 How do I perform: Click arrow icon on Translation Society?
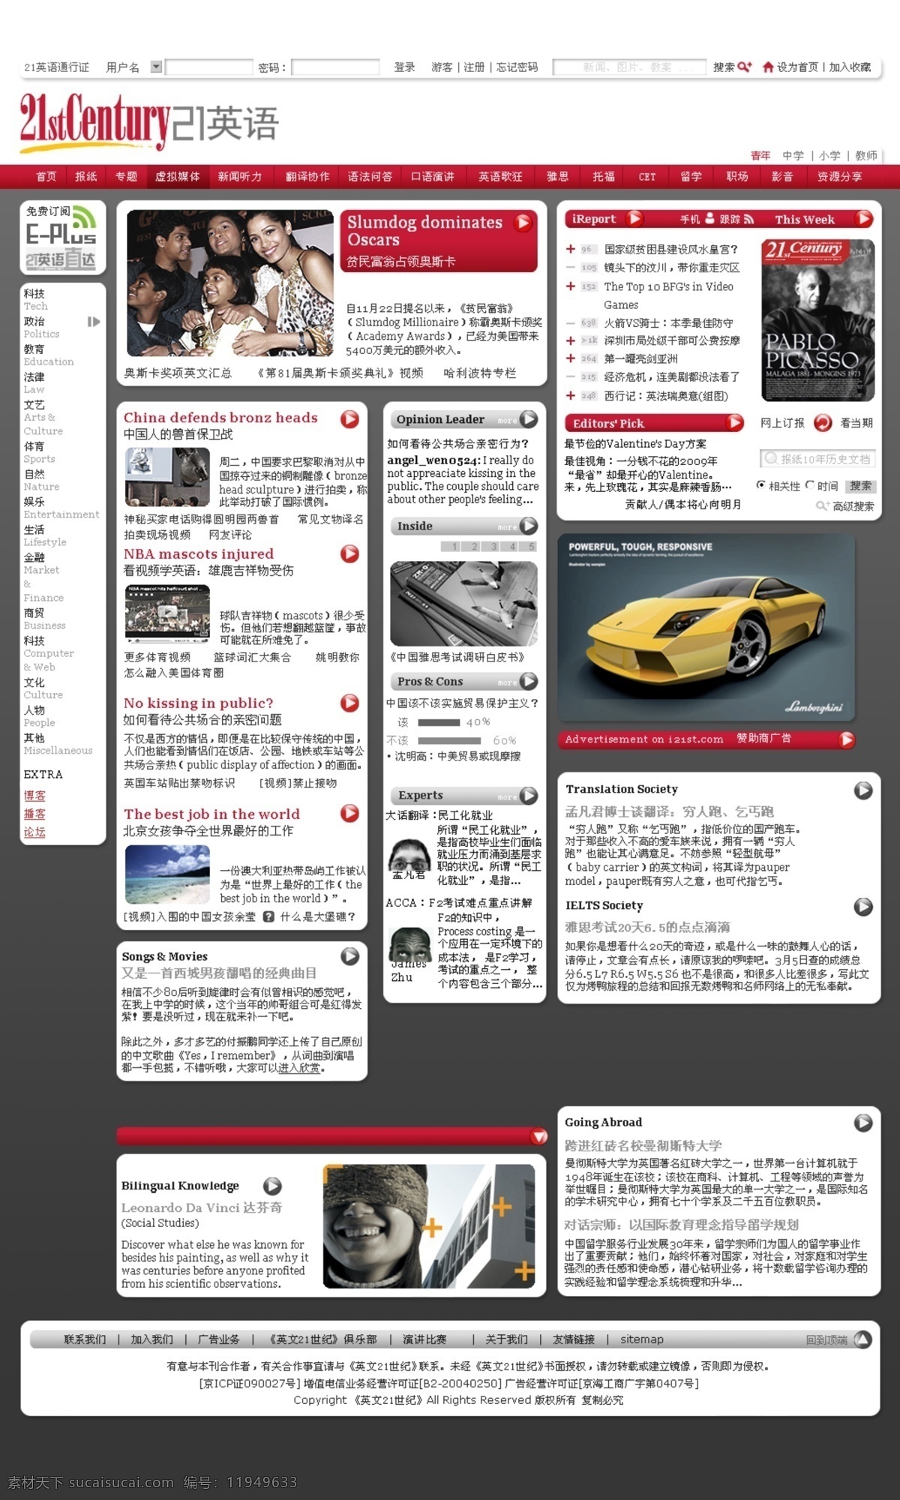(x=863, y=790)
